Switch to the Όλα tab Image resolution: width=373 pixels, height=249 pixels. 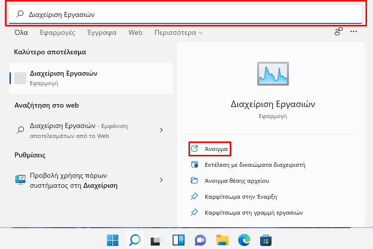coord(21,32)
